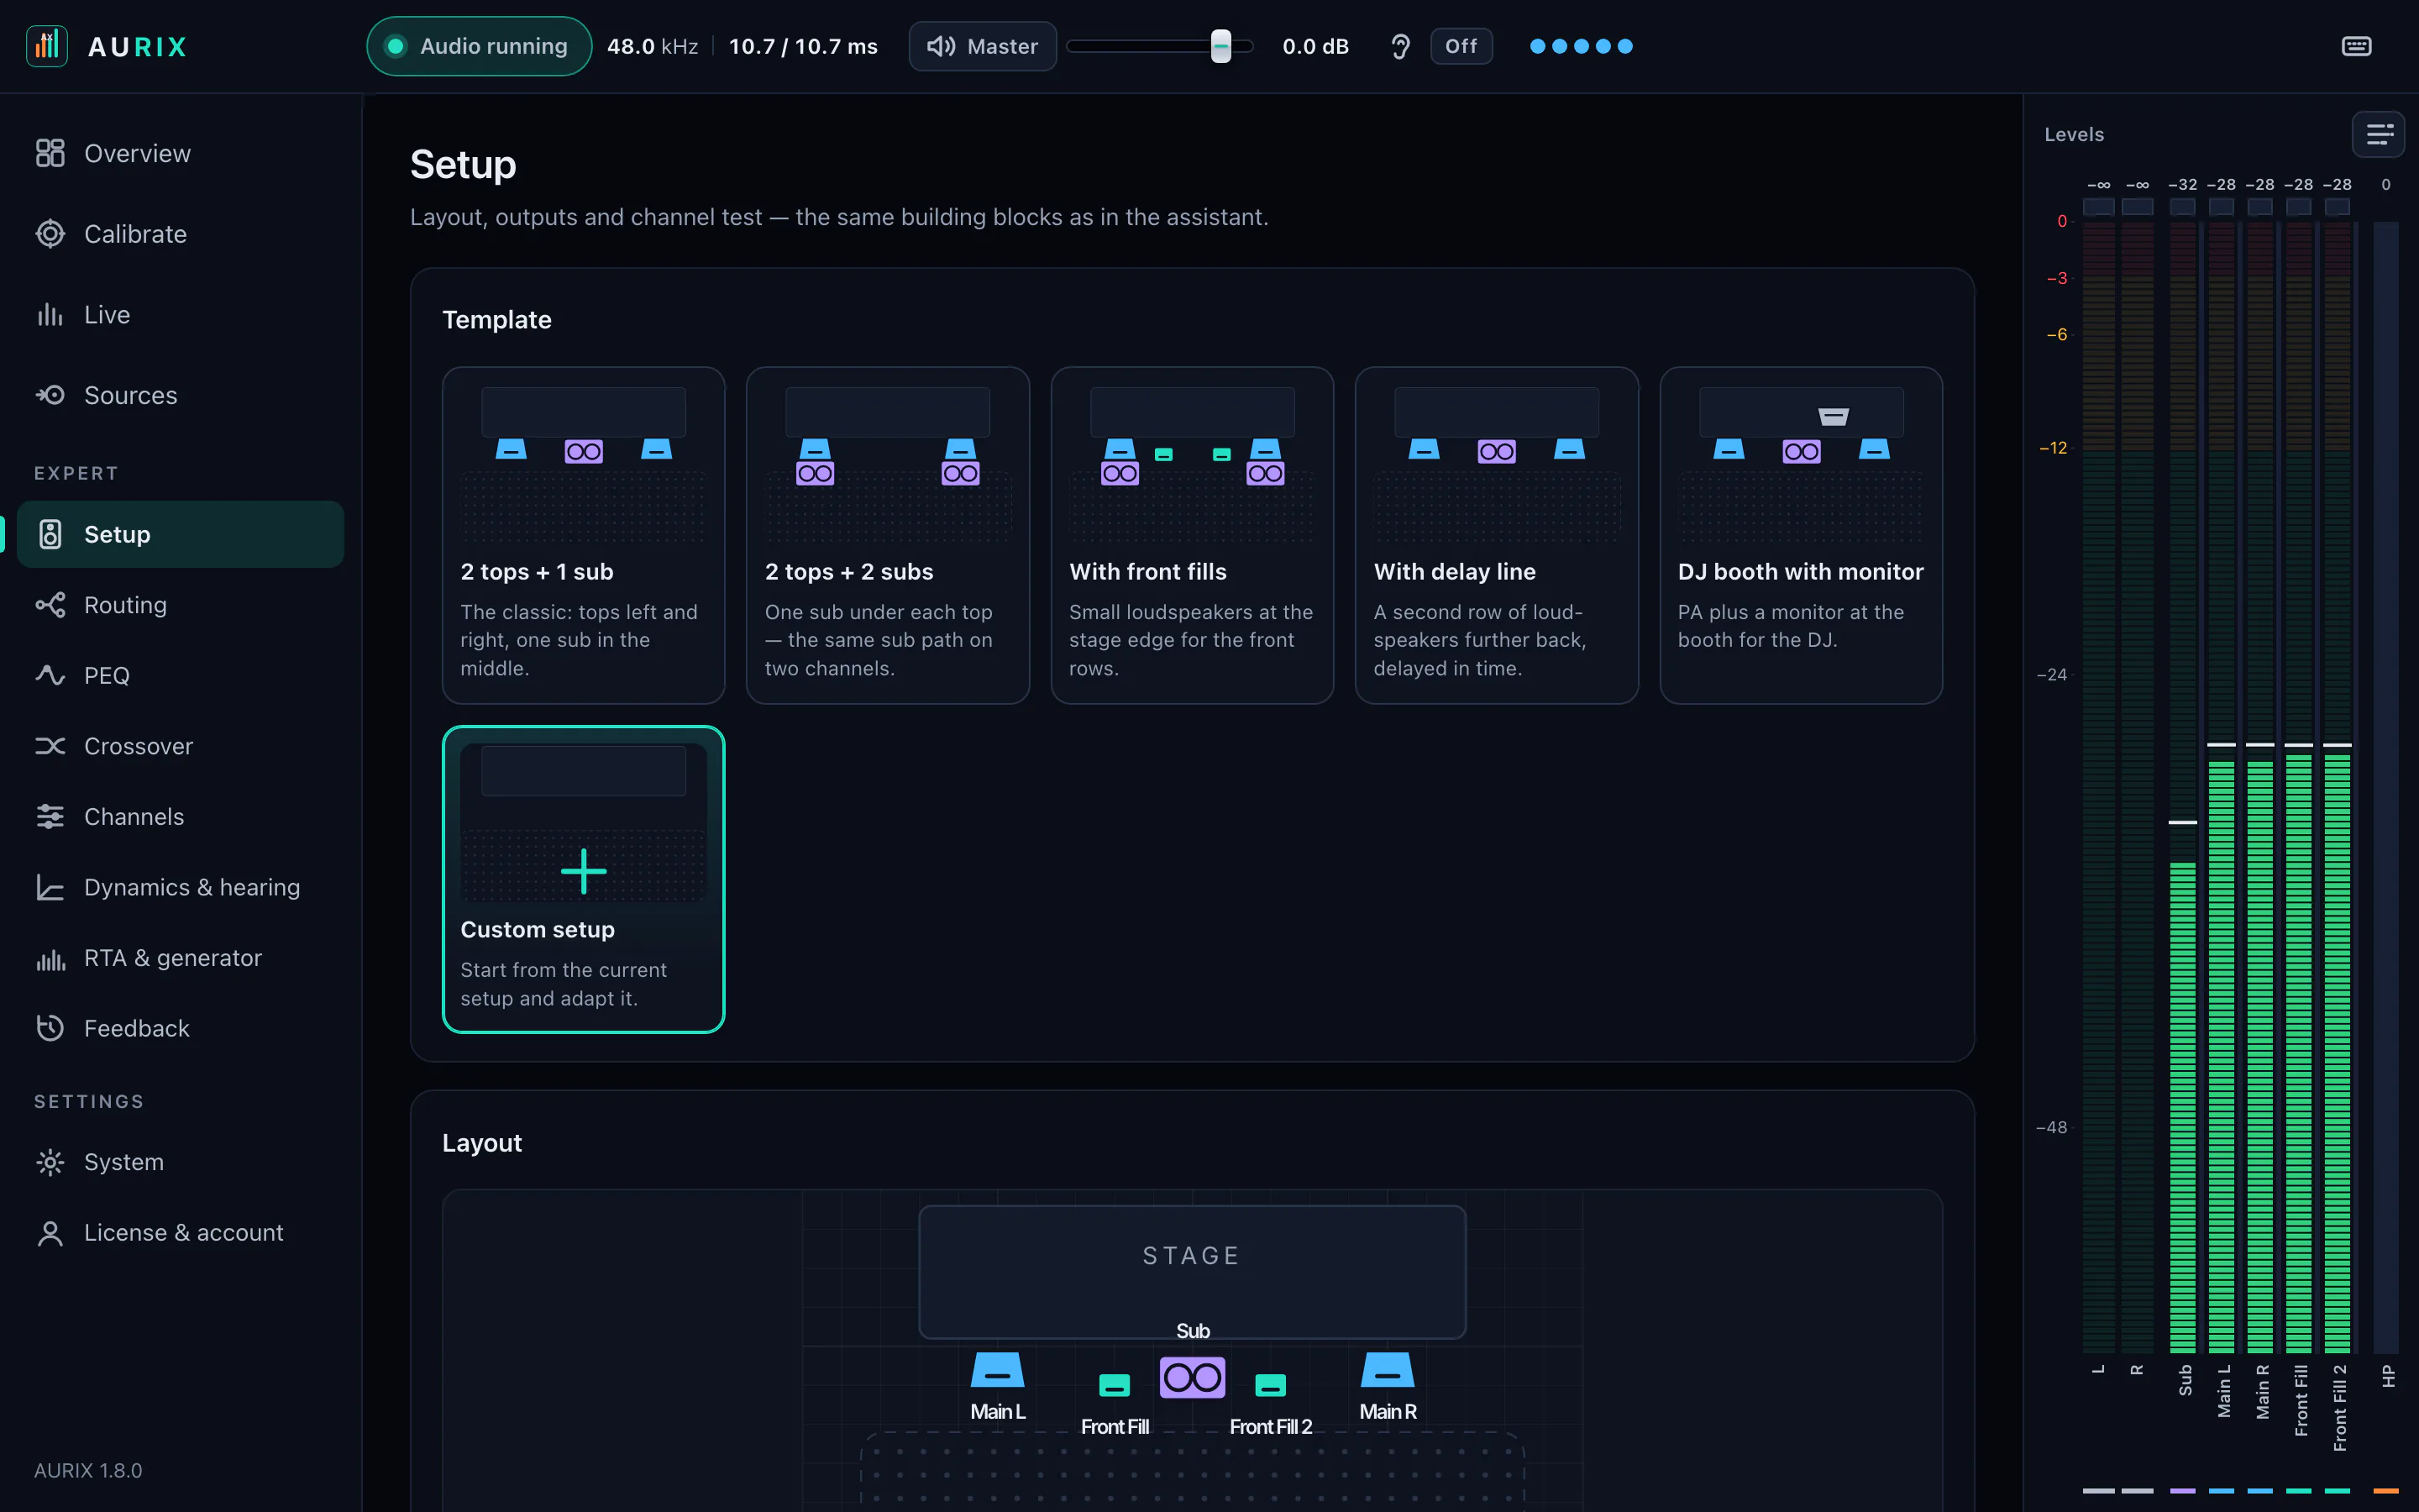Click the Dynamics & hearing icon

[50, 887]
